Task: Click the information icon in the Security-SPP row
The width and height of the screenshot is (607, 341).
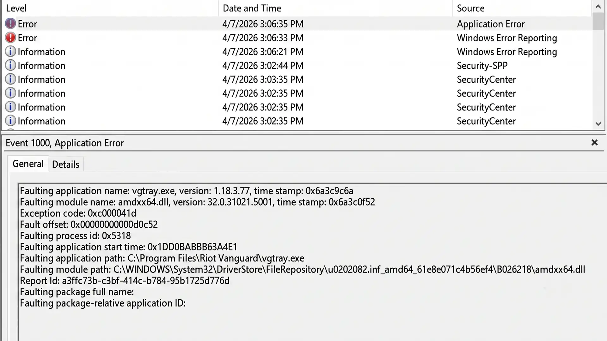Action: pyautogui.click(x=10, y=65)
